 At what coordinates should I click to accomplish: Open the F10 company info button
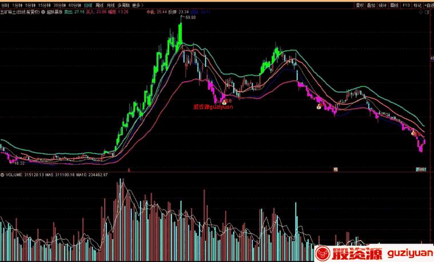[x=406, y=5]
